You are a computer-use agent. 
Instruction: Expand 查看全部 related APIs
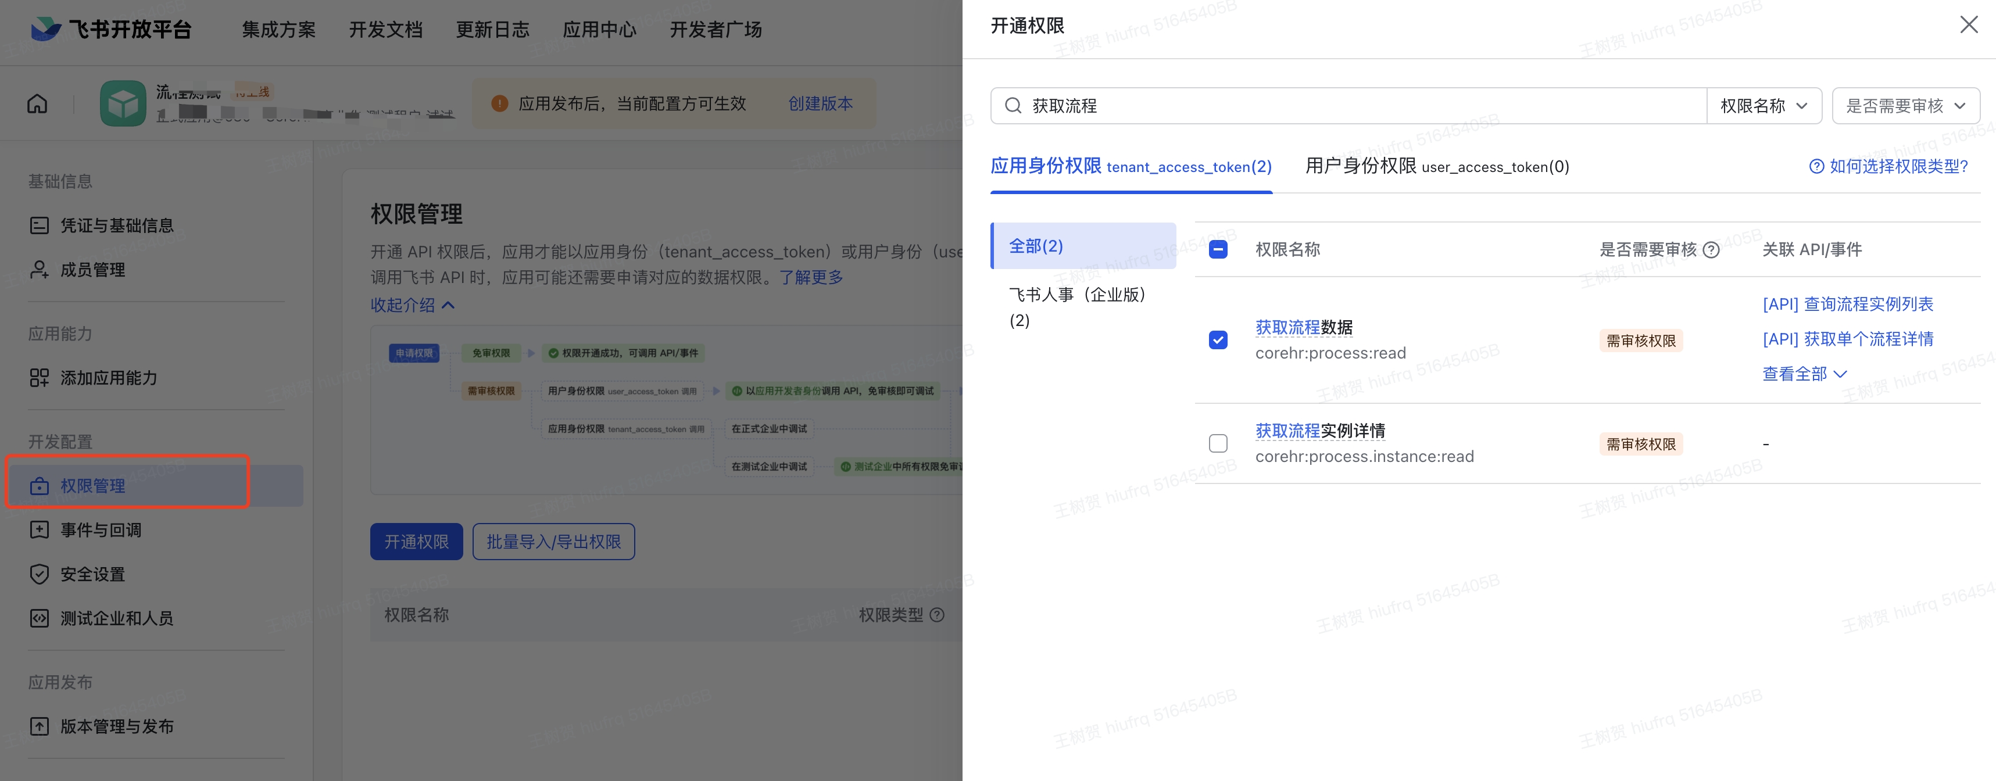(x=1805, y=374)
